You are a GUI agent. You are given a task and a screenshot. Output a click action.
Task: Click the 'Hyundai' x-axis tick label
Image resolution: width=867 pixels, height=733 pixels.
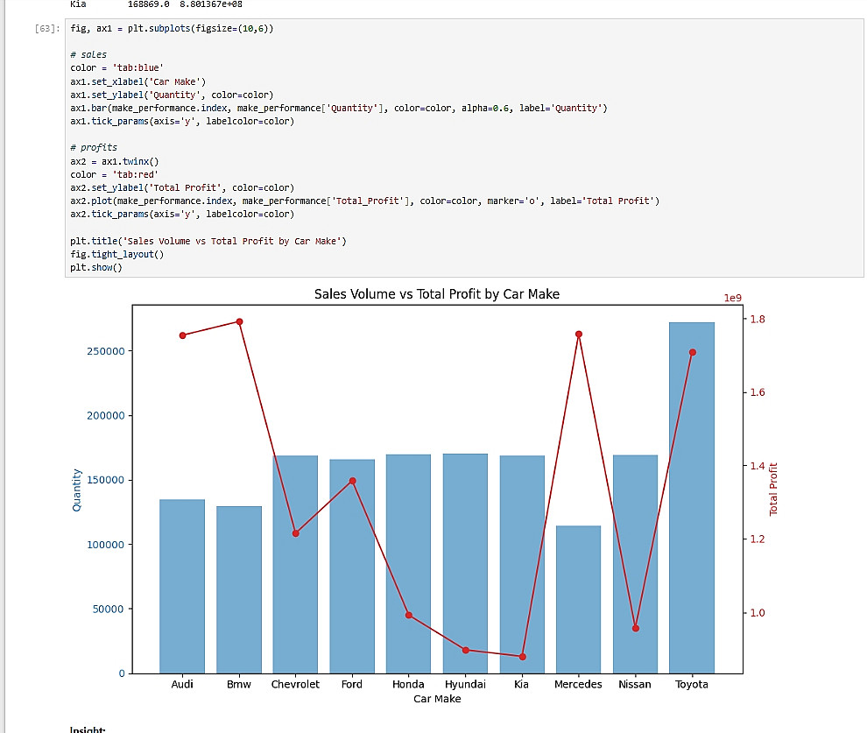point(465,684)
